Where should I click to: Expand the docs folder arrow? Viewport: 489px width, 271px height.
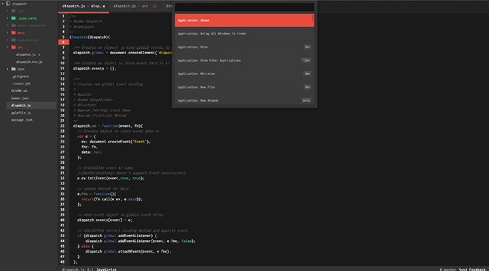[7, 33]
